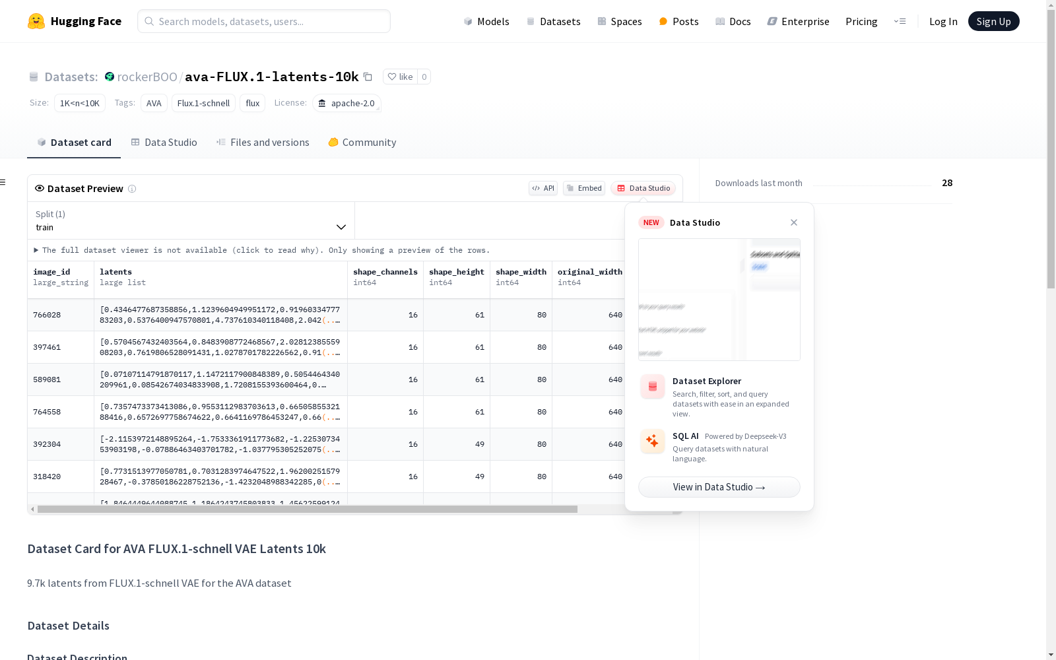Click the Dataset Explorer icon
The width and height of the screenshot is (1056, 660).
(x=653, y=387)
